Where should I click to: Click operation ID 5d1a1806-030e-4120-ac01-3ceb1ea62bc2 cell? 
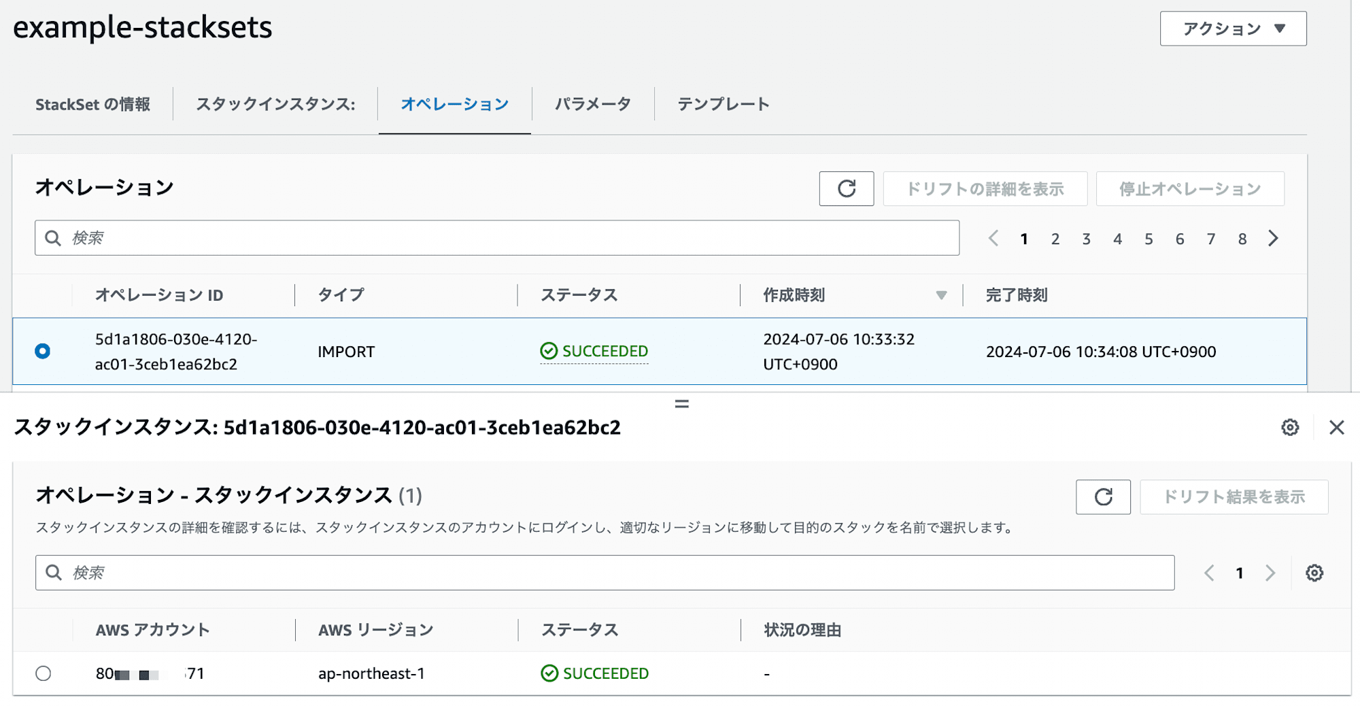coord(176,352)
